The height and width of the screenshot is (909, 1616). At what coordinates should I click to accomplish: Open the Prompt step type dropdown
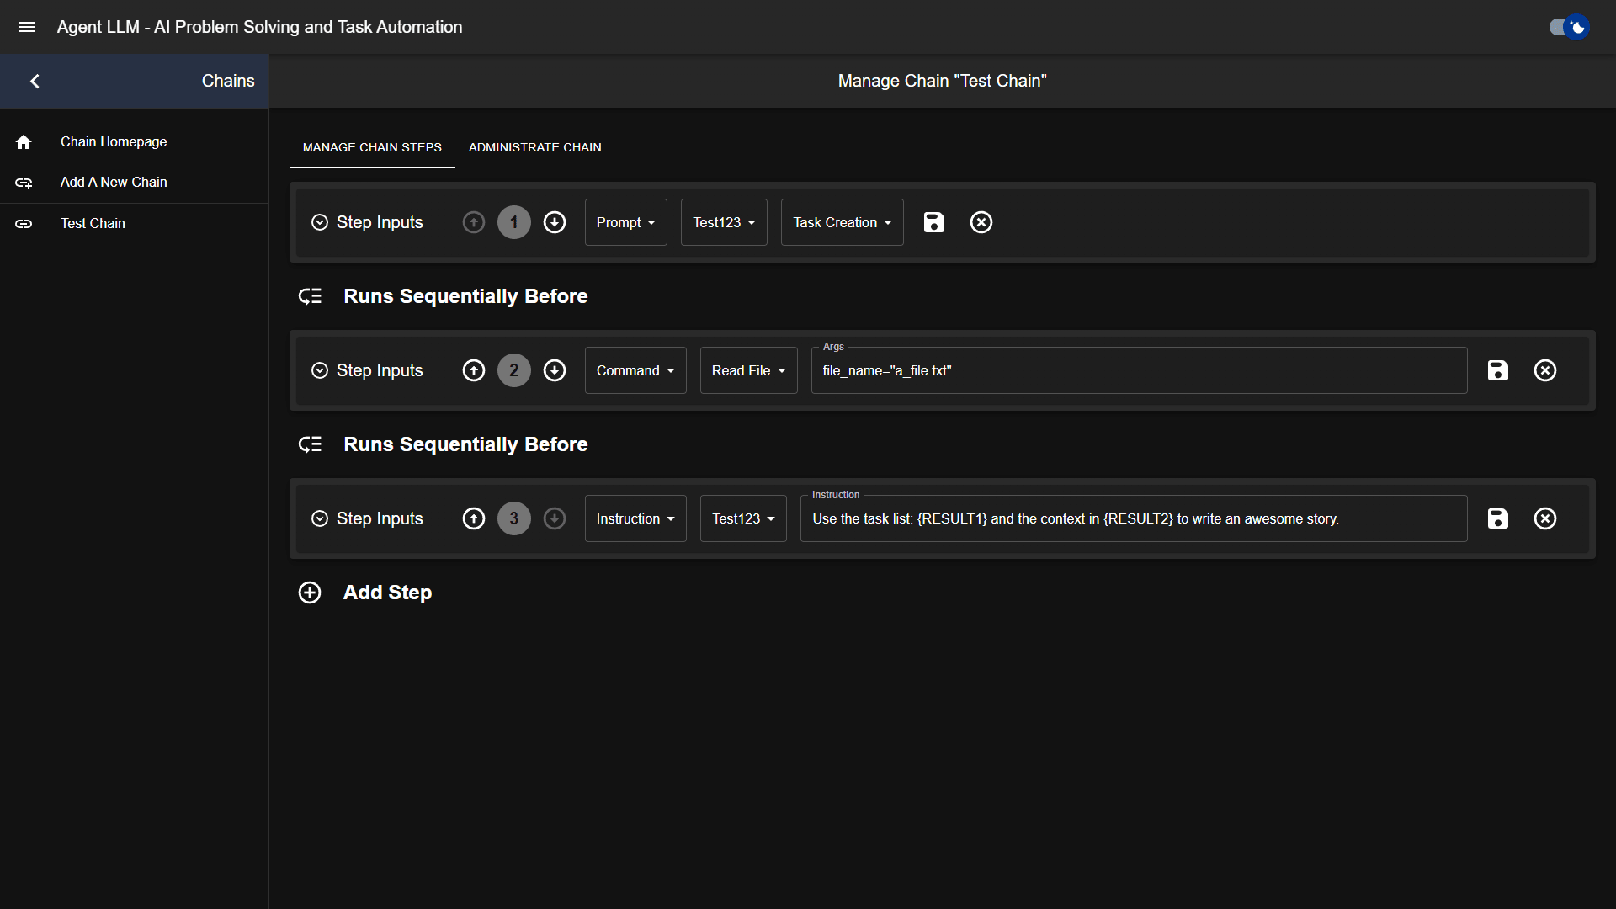(x=625, y=222)
